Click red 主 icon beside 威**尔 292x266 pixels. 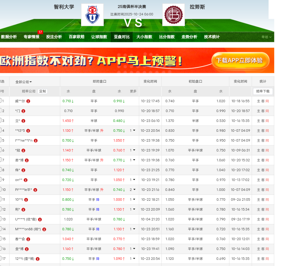[28, 101]
